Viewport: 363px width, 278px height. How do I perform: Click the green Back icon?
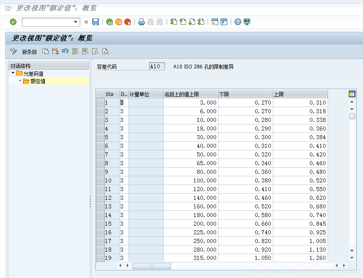pos(109,22)
